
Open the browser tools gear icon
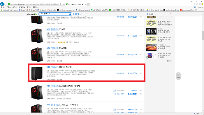point(200,4)
